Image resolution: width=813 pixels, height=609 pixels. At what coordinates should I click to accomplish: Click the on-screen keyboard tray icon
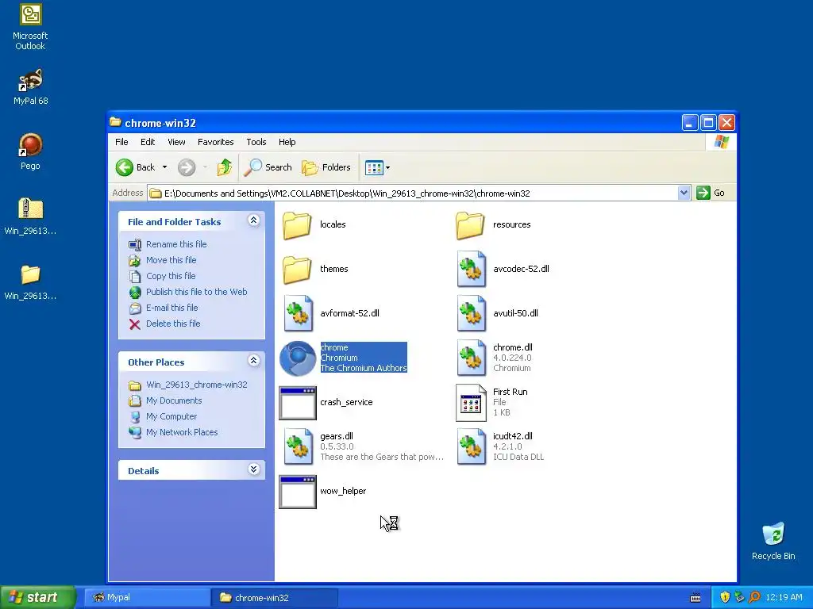click(695, 598)
